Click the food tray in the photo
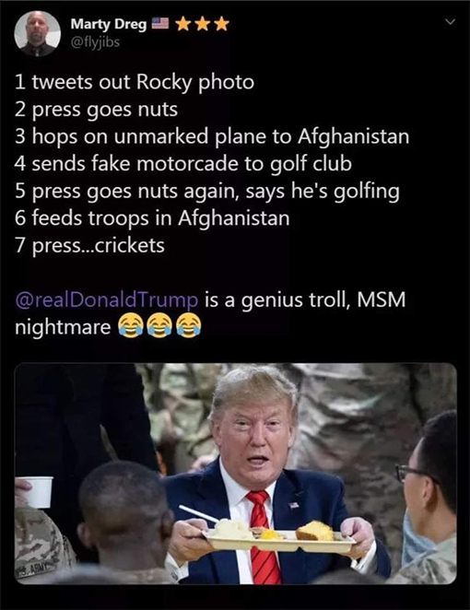Screen dimensions: 470x610 coord(279,535)
